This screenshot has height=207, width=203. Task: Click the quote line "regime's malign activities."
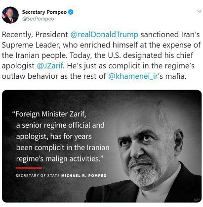pyautogui.click(x=60, y=159)
